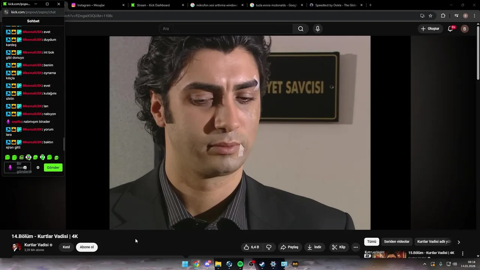Viewport: 480px width, 270px height.
Task: Select the Seriden videolar chip
Action: click(397, 242)
